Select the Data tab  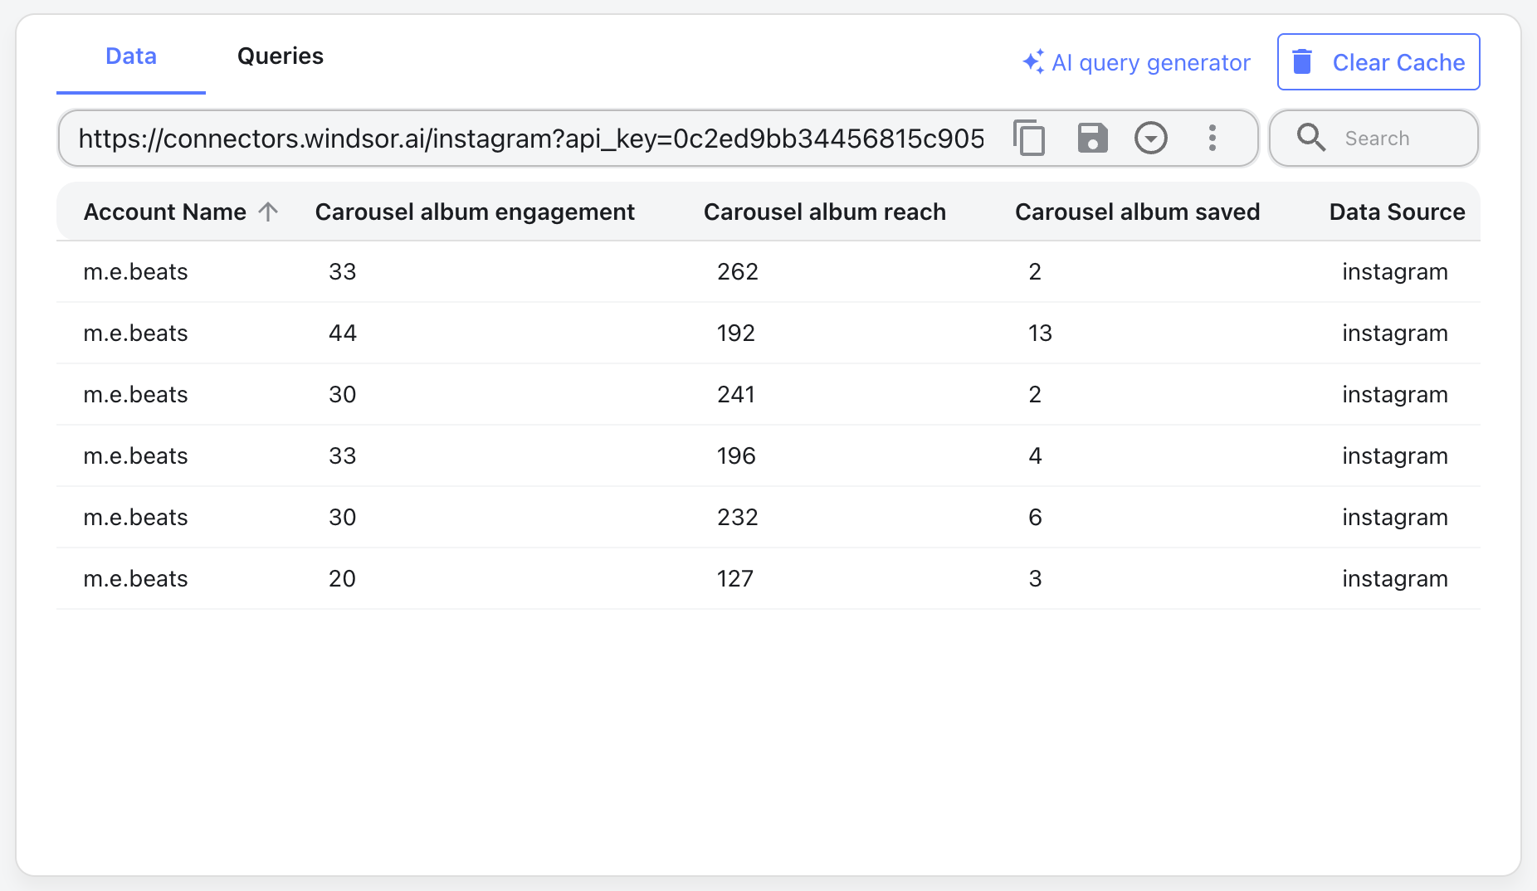tap(130, 56)
